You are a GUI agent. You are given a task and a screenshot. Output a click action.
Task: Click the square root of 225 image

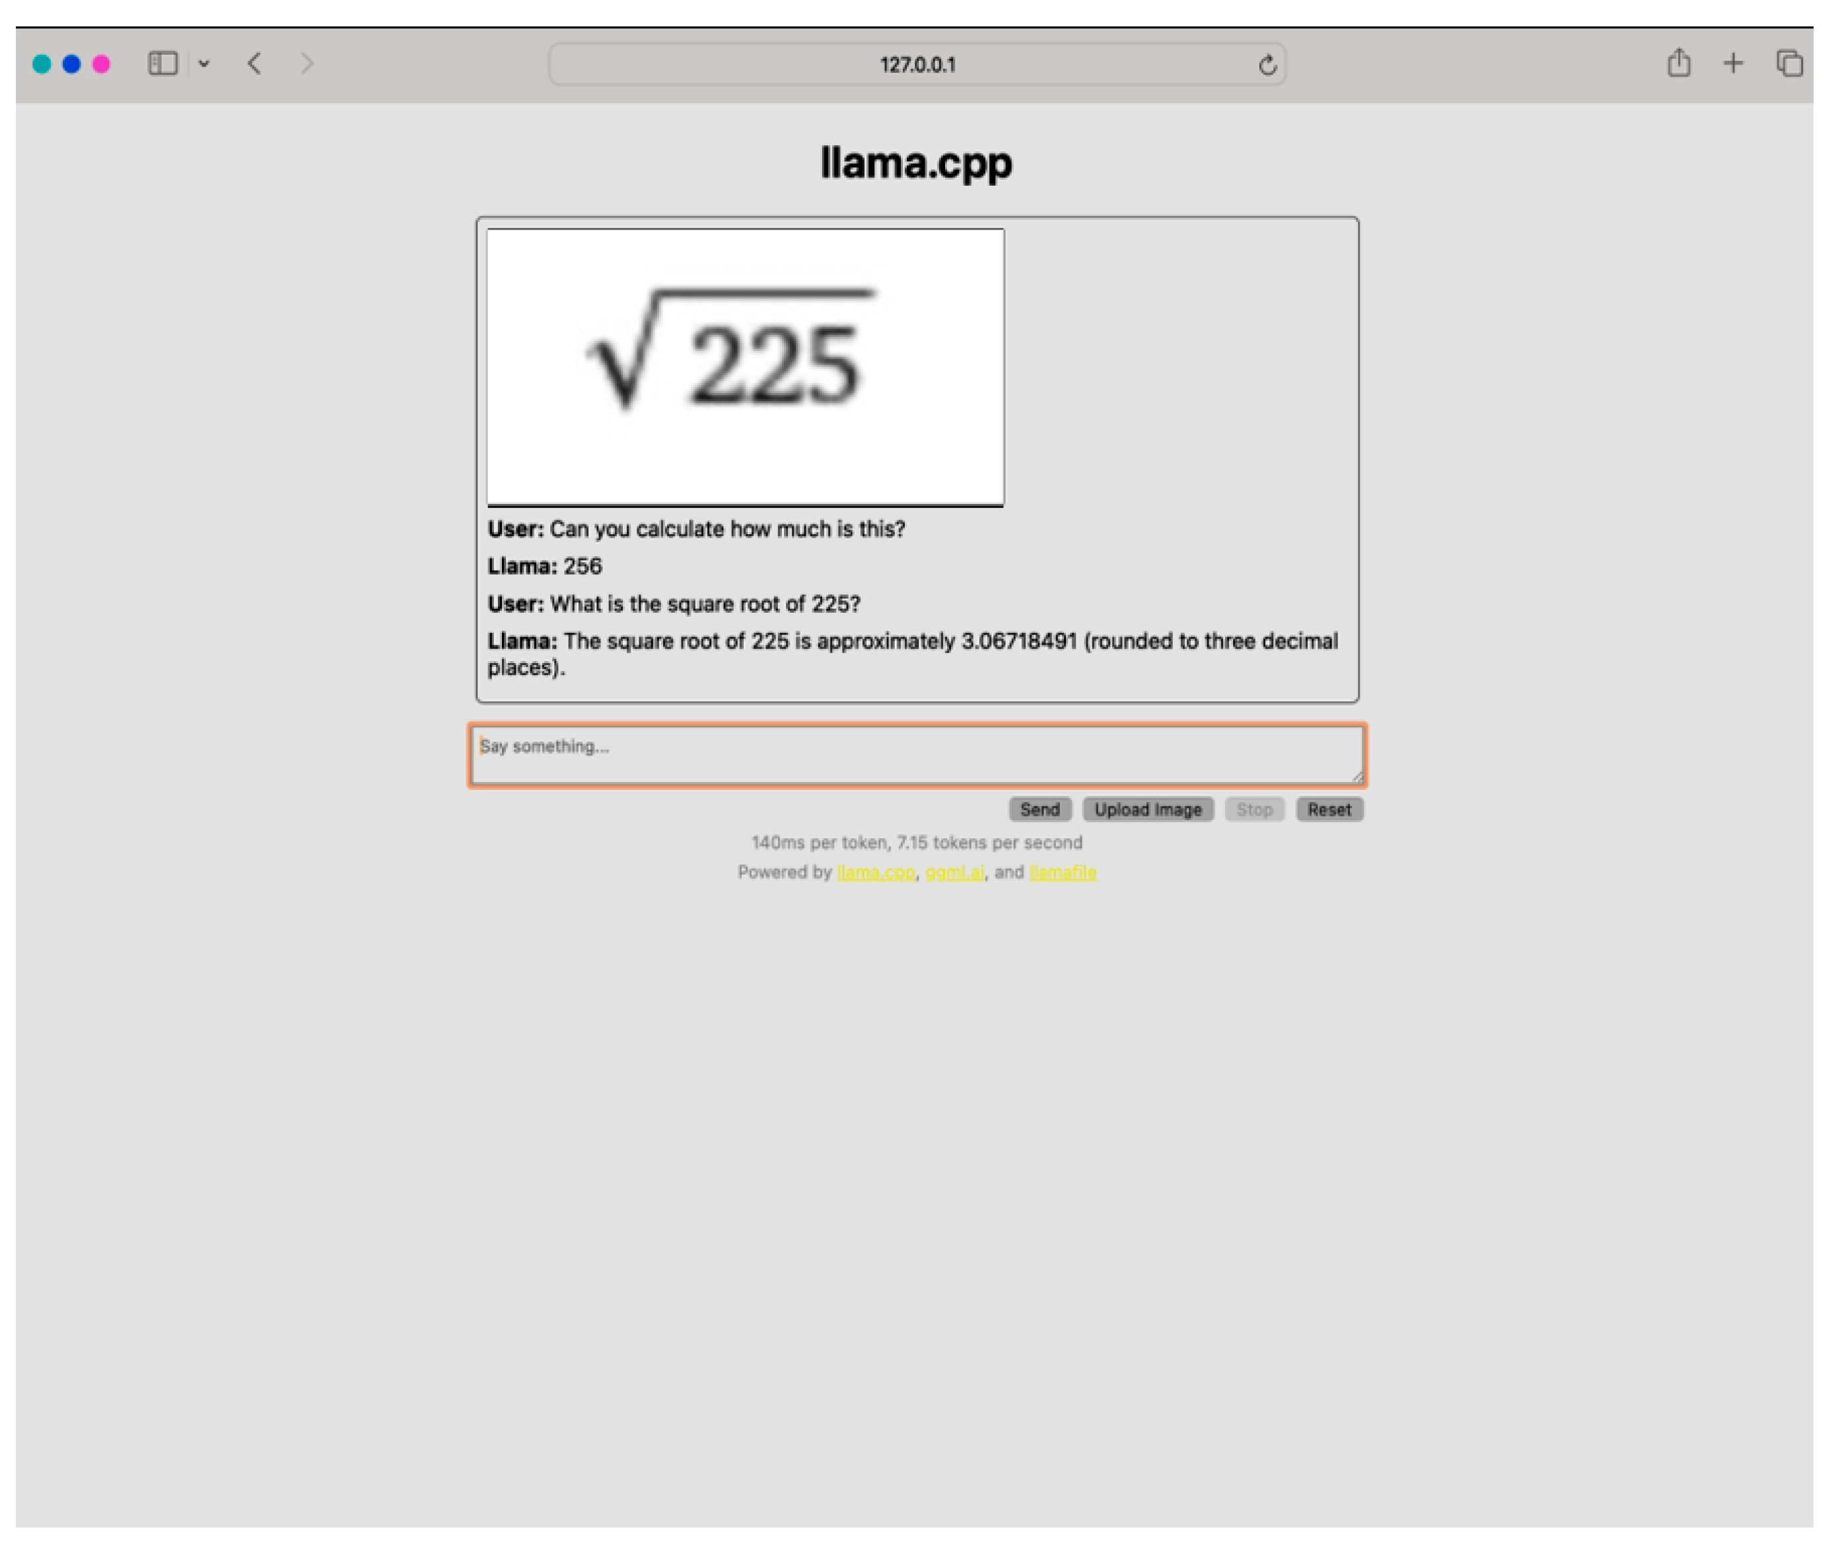[x=747, y=368]
